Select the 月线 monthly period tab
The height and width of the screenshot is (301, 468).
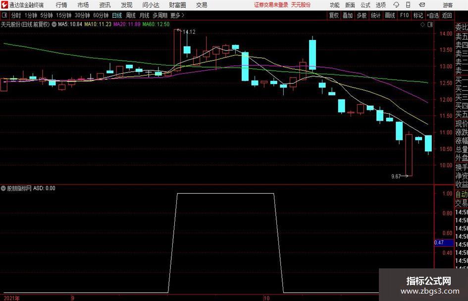pyautogui.click(x=144, y=15)
